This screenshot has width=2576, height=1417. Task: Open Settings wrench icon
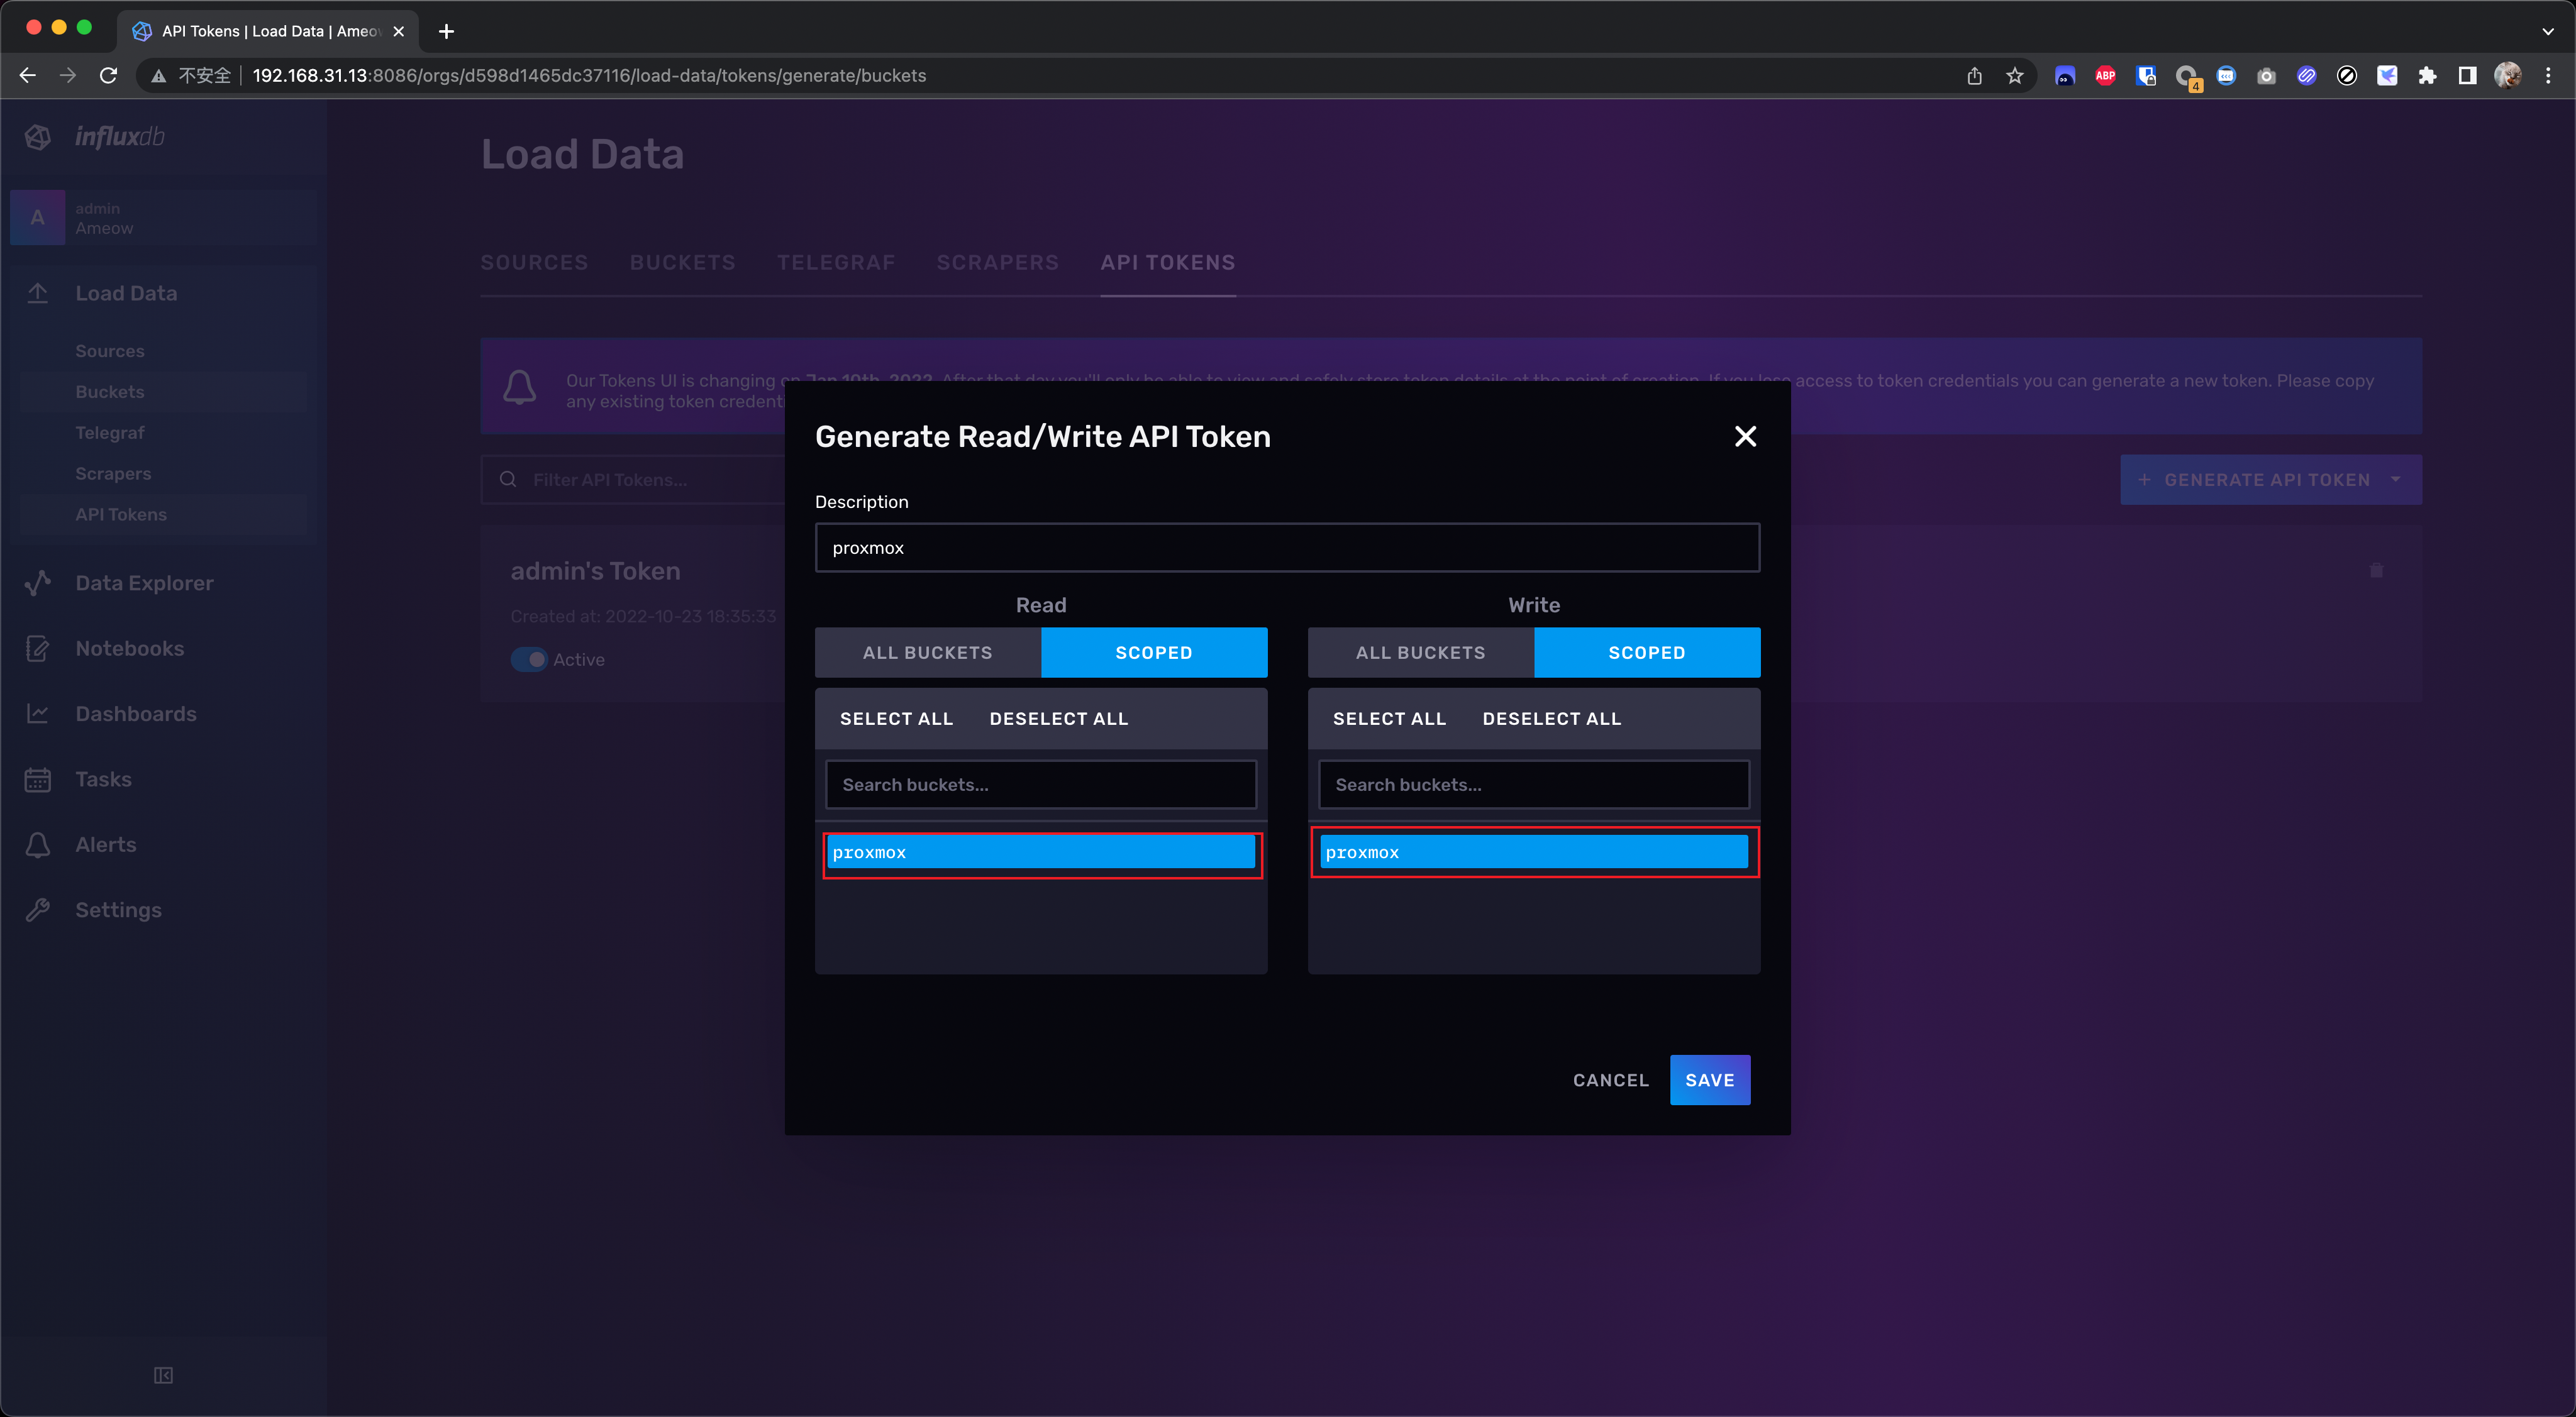pos(38,910)
